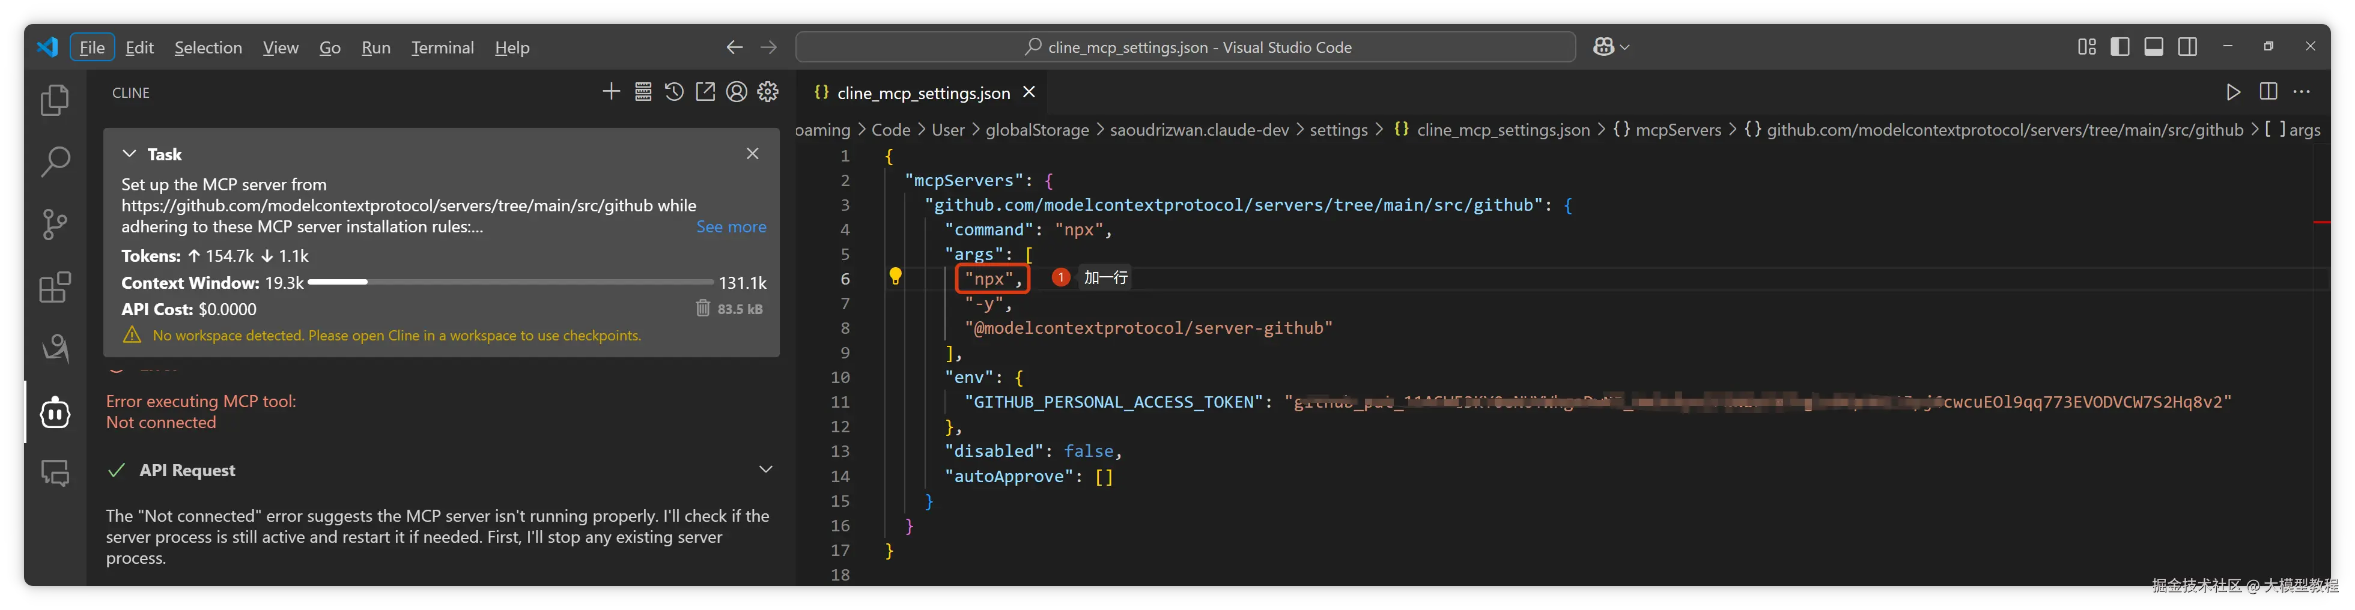Open the Search view in activity bar
The image size is (2355, 610).
coord(55,162)
